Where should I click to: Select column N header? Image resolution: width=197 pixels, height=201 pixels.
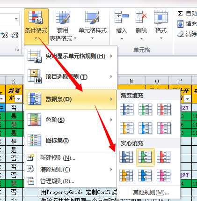click(131, 81)
